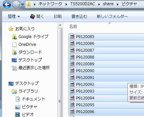Open お気に入り in the navigation pane
This screenshot has width=144, height=117.
click(x=25, y=29)
